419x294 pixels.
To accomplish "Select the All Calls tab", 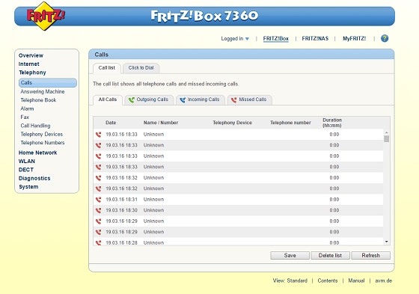I will pyautogui.click(x=108, y=99).
